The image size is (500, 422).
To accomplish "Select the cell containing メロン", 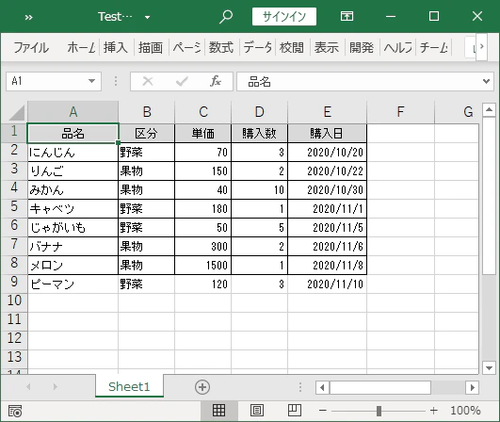I will click(73, 265).
